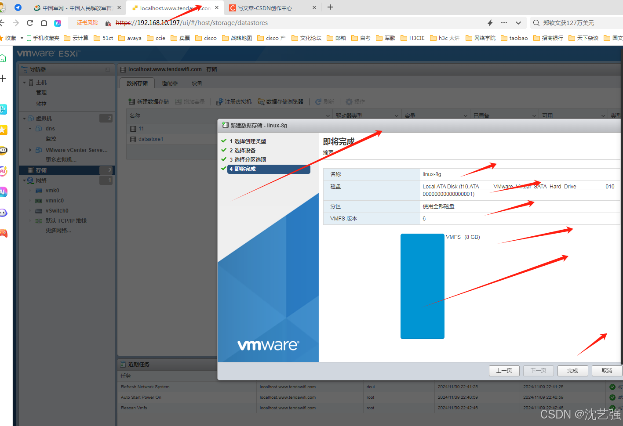
Task: Close the localhost.www.tenda tab
Action: pos(217,7)
